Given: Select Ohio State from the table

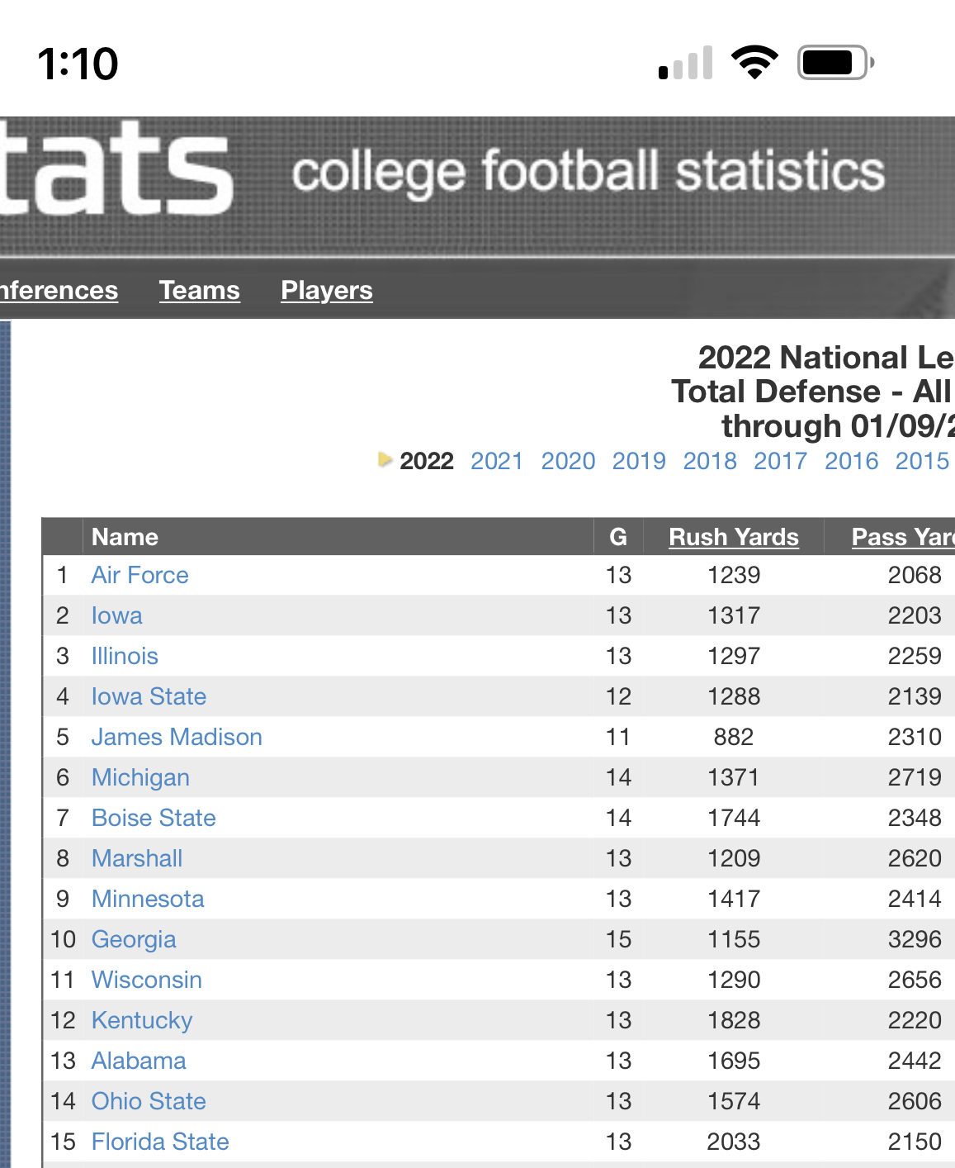Looking at the screenshot, I should coord(149,1101).
